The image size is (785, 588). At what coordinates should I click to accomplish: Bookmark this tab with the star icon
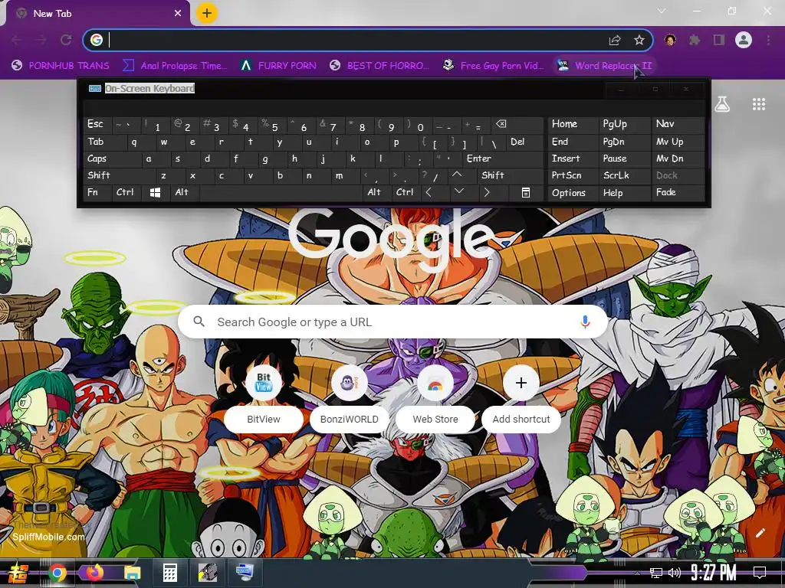[639, 40]
